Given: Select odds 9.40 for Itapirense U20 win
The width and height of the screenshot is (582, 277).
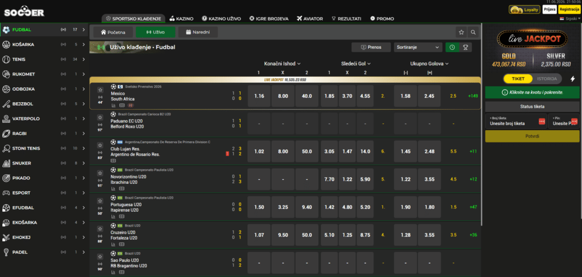Looking at the screenshot, I should 307,207.
